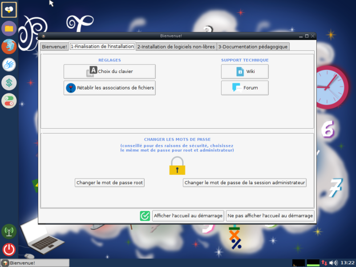The image size is (356, 267).
Task: Click the CPU monitor graph in tray
Action: pos(299,263)
